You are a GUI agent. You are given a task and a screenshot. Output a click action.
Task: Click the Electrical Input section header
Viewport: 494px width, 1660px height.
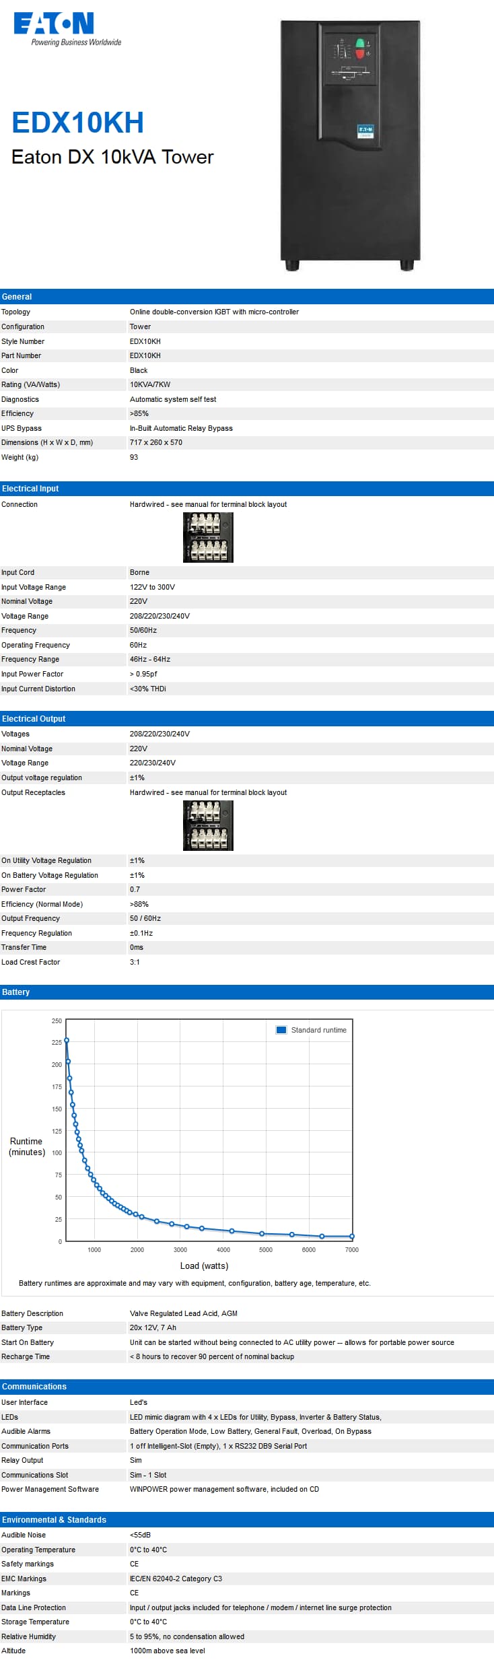click(x=247, y=488)
